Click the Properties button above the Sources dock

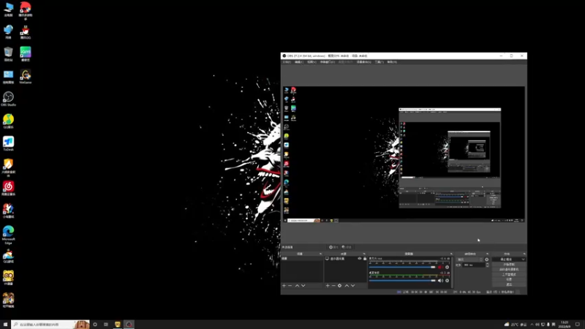coord(333,247)
